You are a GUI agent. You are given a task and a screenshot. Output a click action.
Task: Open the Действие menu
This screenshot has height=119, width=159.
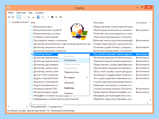(21, 13)
